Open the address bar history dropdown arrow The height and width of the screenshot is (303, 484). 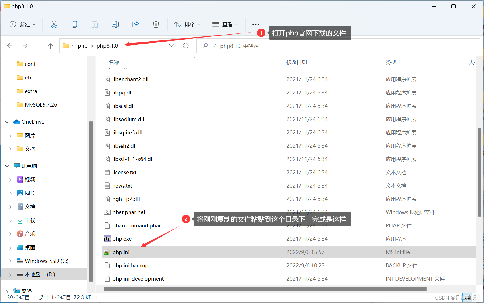(x=172, y=46)
